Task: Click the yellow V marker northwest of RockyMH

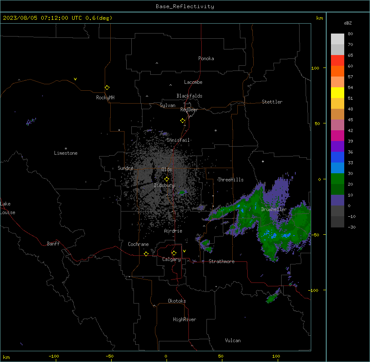Action: pyautogui.click(x=75, y=79)
